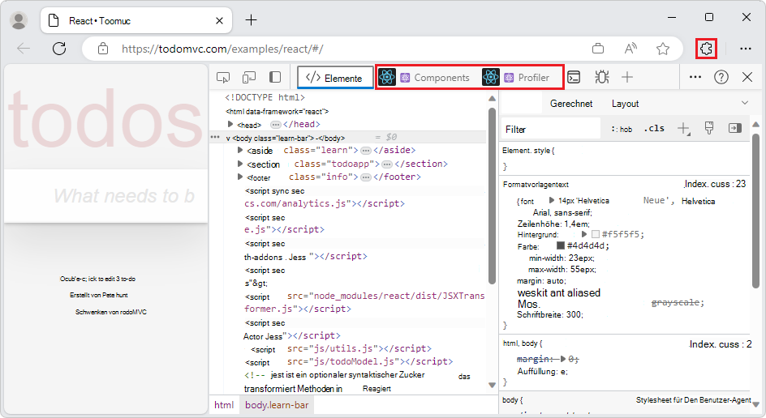
Task: Open the shopping bag icon in address bar
Action: [x=597, y=49]
